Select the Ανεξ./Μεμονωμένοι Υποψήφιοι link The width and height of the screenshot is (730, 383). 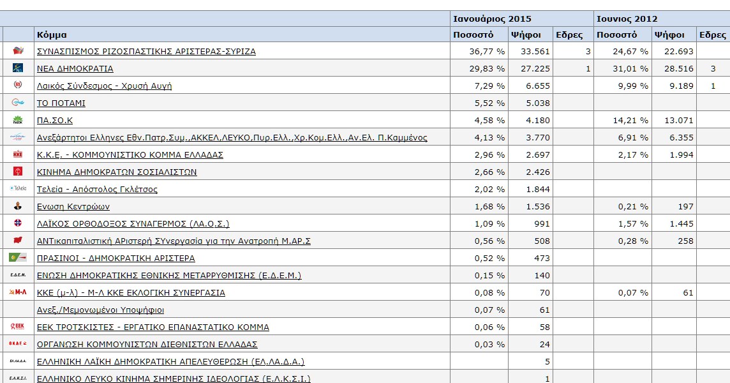pos(100,310)
